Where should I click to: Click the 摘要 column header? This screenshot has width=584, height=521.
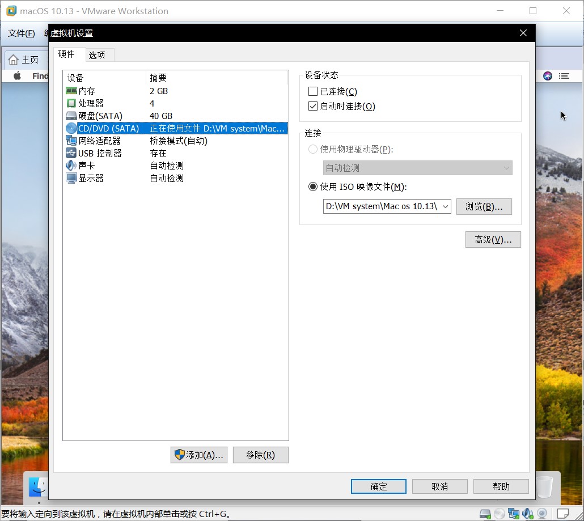(217, 78)
